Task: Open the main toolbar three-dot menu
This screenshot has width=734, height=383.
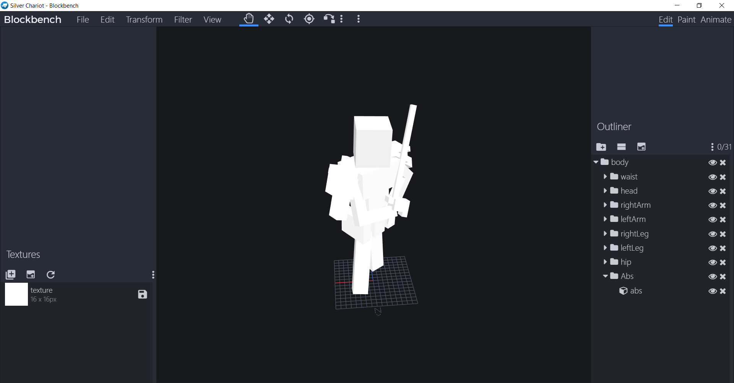Action: (x=359, y=19)
